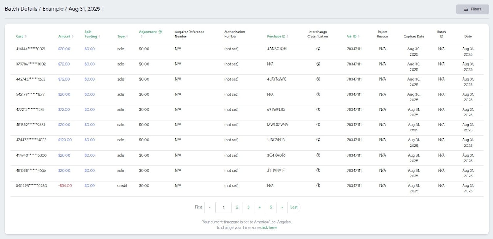Viewport: 493px width, 239px height.
Task: Click the V# column help icon
Action: point(354,37)
